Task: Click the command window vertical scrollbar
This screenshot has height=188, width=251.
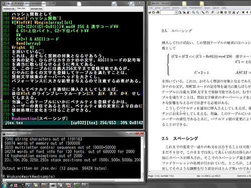Action: (142, 157)
